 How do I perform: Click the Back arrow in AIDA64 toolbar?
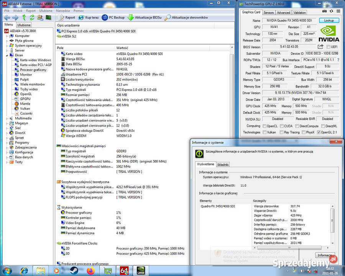coord(7,18)
